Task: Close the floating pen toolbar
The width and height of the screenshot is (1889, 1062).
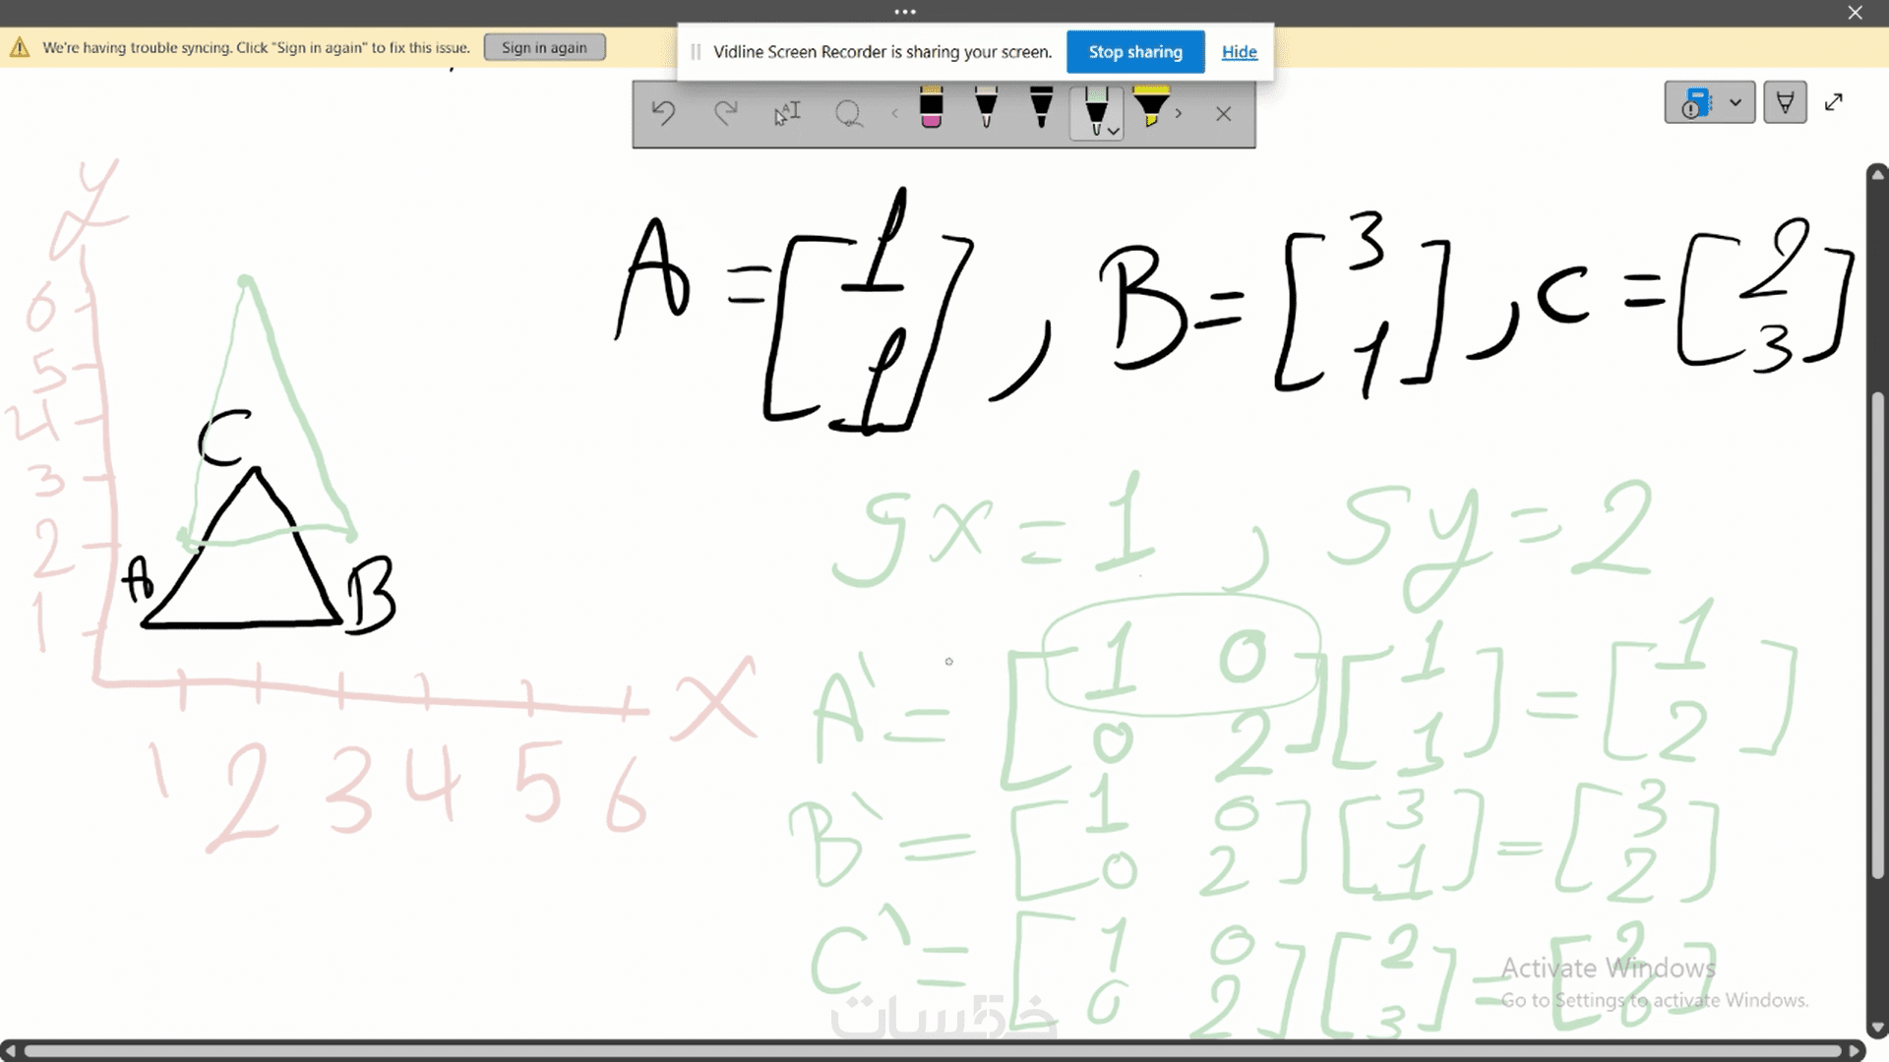Action: 1223,114
